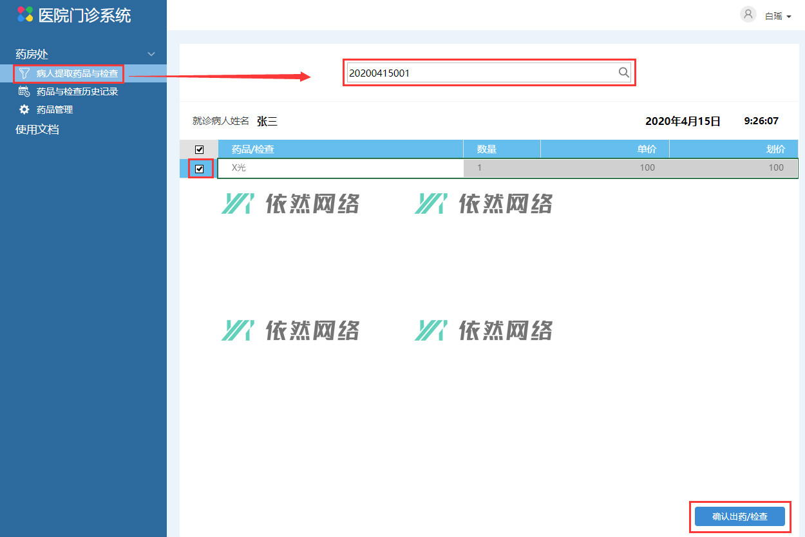Click the patient name 张三

click(267, 121)
